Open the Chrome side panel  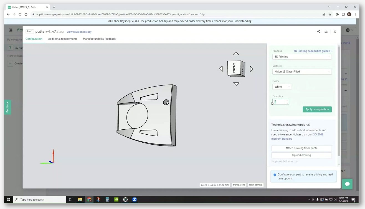click(343, 14)
